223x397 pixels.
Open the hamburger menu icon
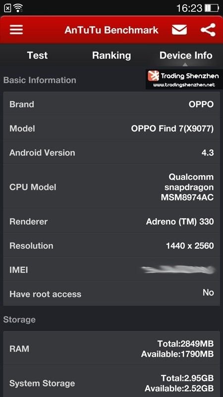(16, 30)
